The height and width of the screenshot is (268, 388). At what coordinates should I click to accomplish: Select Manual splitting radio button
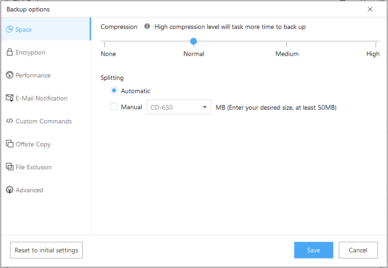click(x=114, y=107)
